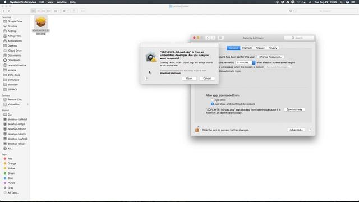This screenshot has width=359, height=202.
Task: Switch Finder to cover flow view
Action: coord(49,11)
